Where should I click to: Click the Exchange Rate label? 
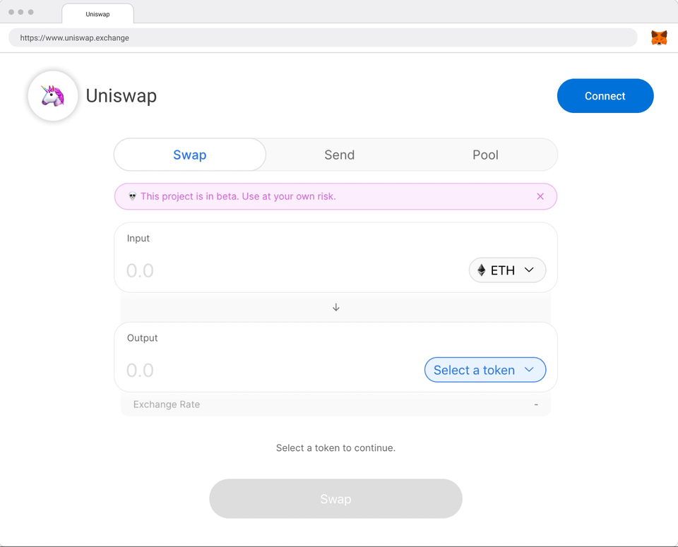[167, 404]
